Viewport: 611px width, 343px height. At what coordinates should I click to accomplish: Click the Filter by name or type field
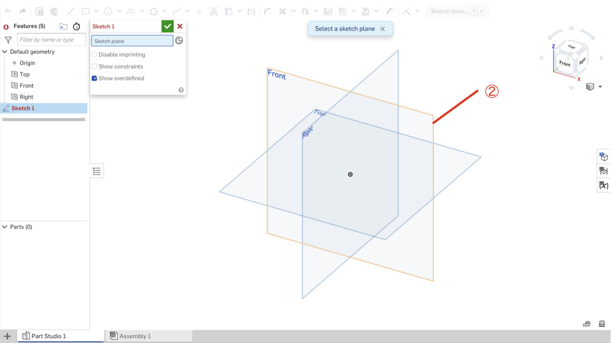click(51, 39)
